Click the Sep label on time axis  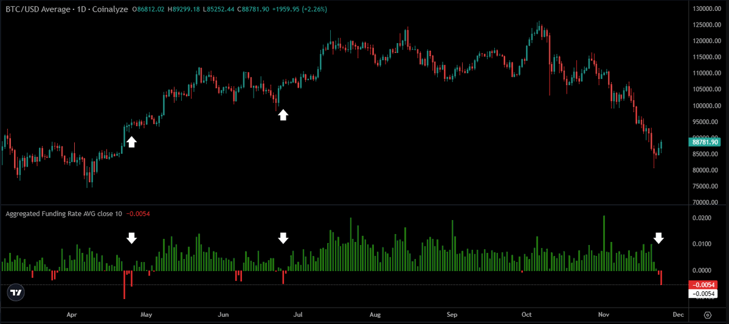[452, 315]
